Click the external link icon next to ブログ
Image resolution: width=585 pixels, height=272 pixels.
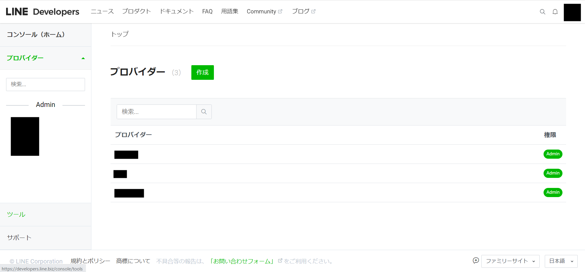click(313, 11)
